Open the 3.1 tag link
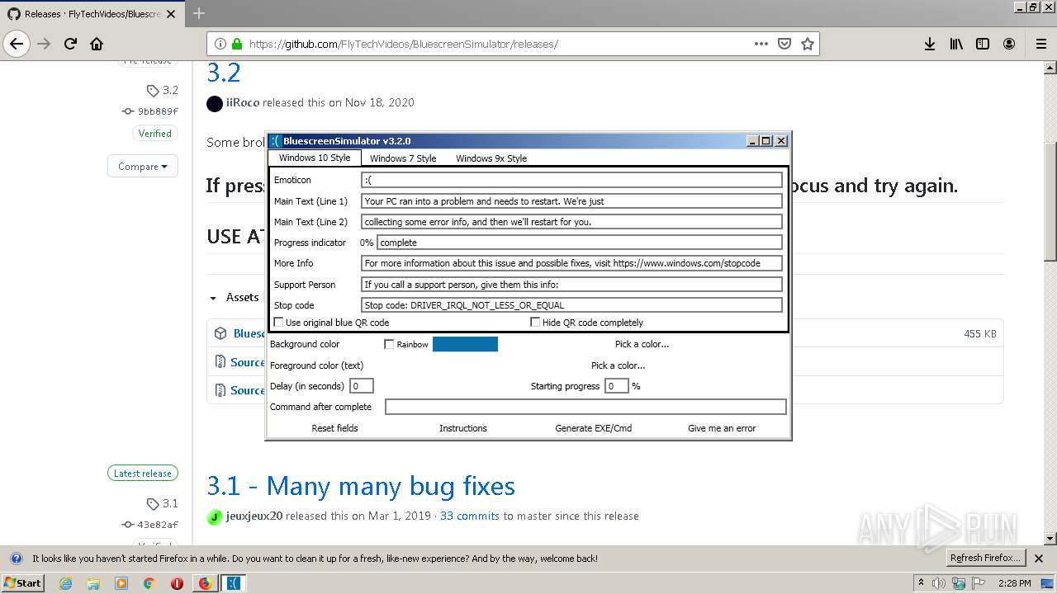This screenshot has width=1057, height=594. [x=163, y=503]
